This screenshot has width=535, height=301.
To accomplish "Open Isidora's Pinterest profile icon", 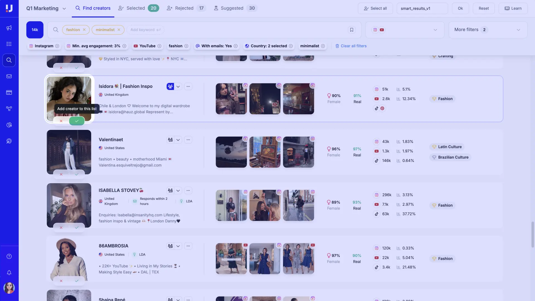I will point(382,108).
